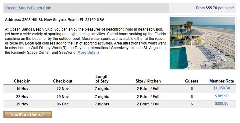Click the See More Dates button
This screenshot has height=123, width=240.
(28, 114)
